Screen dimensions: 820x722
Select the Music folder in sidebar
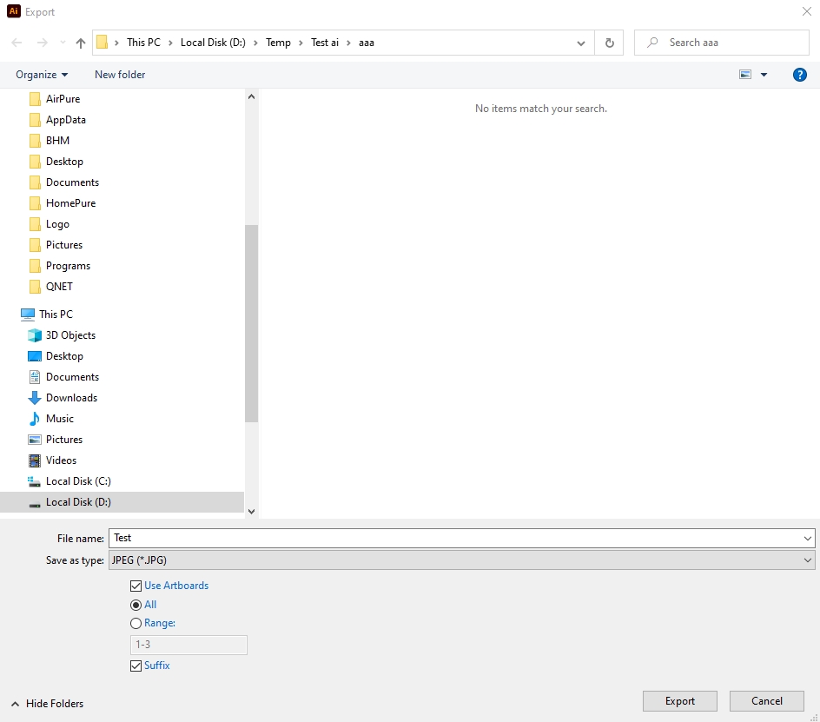[59, 419]
